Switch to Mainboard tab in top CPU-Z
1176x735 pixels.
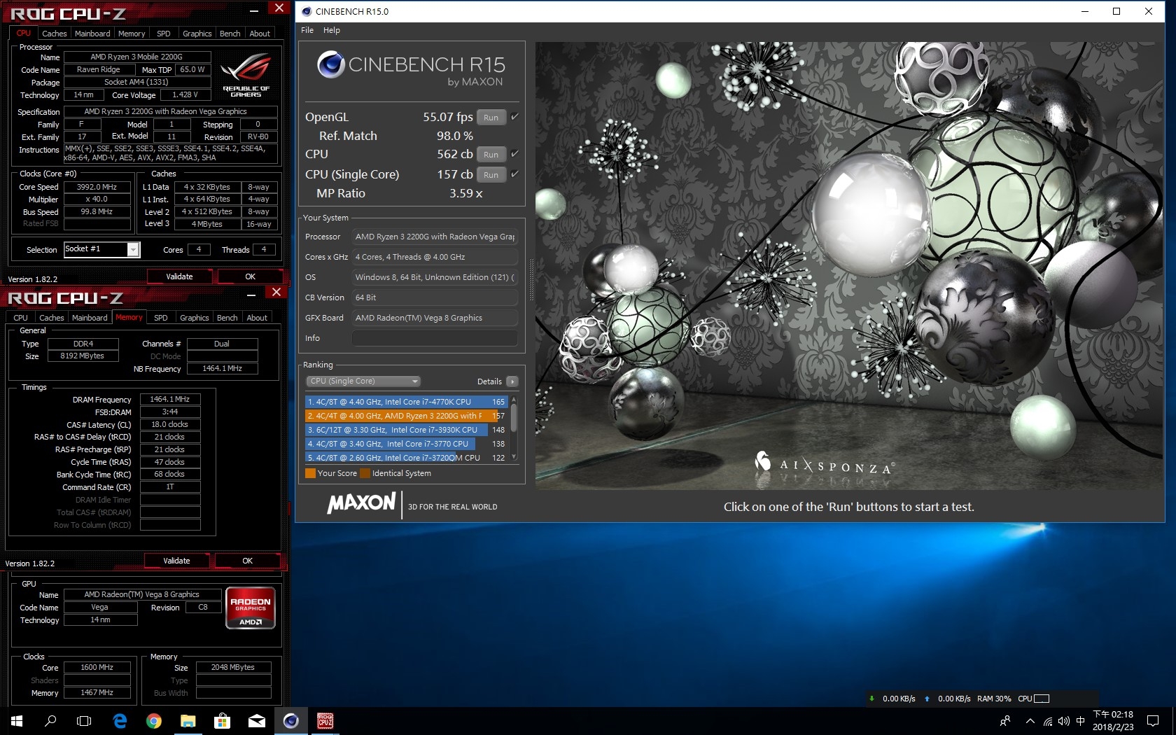92,34
